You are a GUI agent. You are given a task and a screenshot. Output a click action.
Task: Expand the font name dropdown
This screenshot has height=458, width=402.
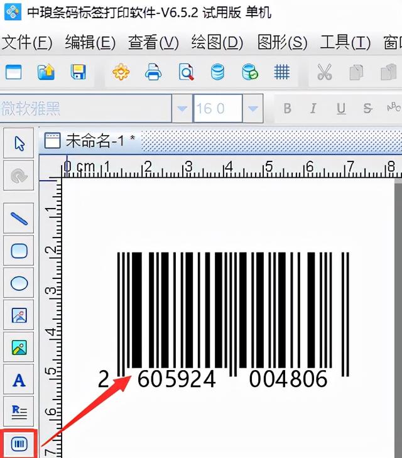click(182, 109)
